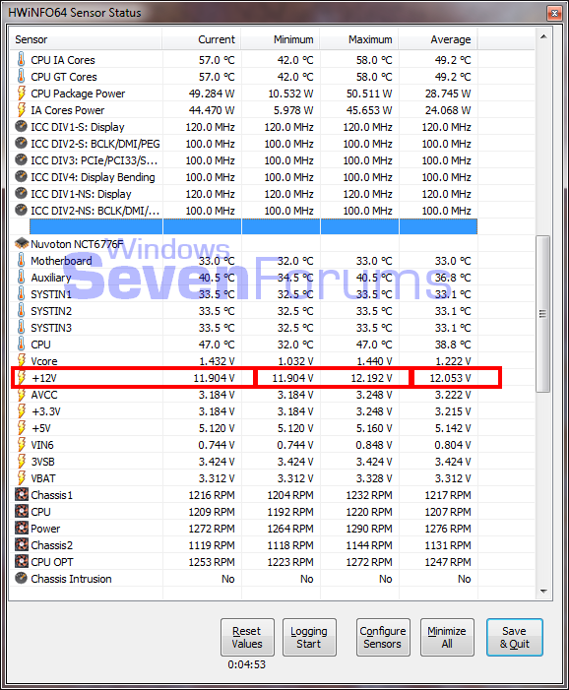The image size is (569, 690).
Task: Click the VIN6 lightning icon
Action: pyautogui.click(x=21, y=444)
